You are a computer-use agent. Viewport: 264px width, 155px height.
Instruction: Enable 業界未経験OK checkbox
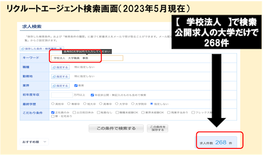pos(143,112)
